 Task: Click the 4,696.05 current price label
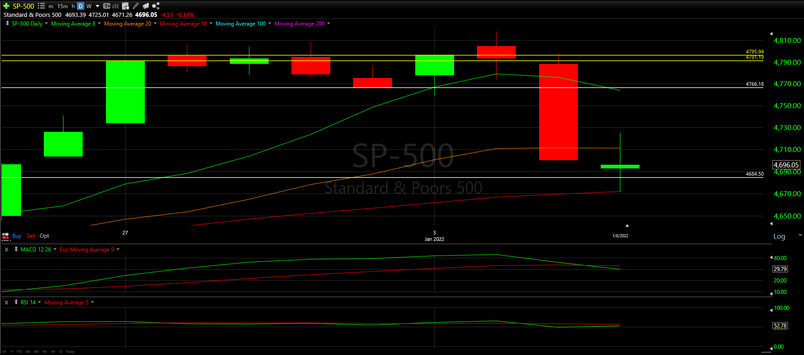[786, 165]
